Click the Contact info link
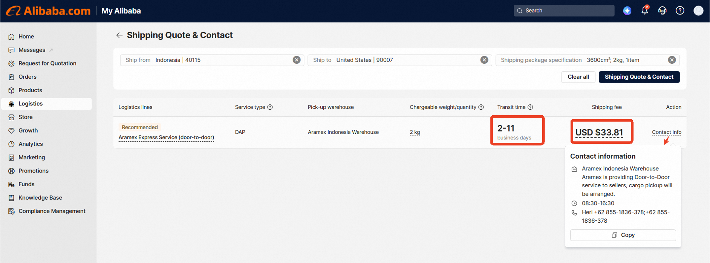This screenshot has height=263, width=710. coord(667,132)
